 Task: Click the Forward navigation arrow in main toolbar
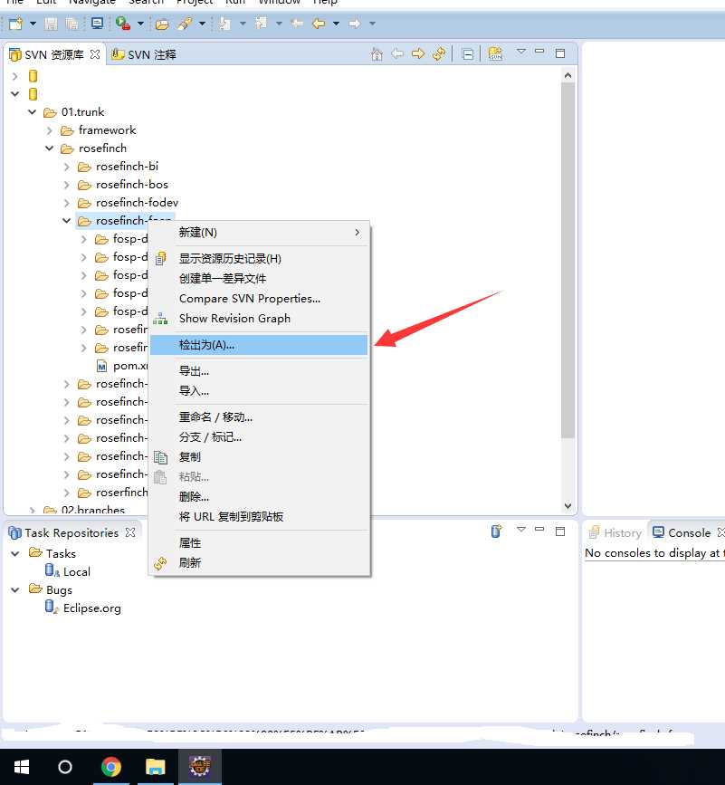[x=355, y=24]
